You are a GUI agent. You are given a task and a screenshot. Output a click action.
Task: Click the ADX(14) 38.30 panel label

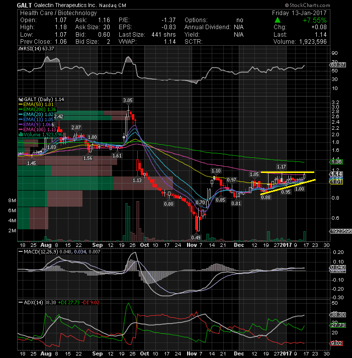point(37,303)
